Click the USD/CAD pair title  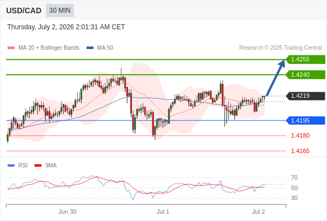coord(24,10)
